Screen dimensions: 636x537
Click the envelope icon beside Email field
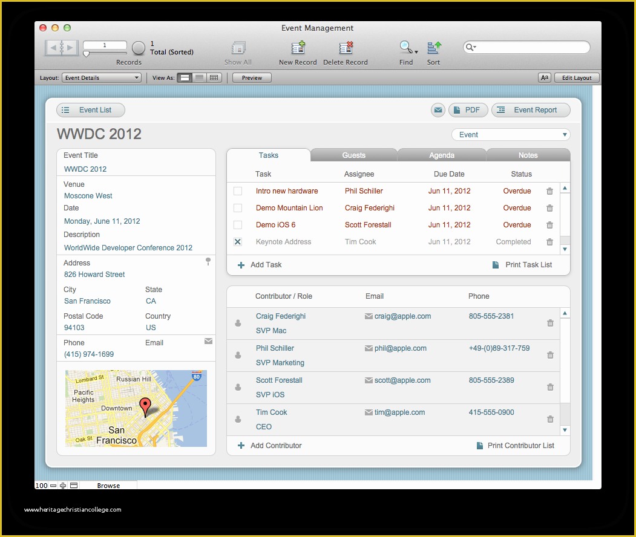tap(209, 341)
